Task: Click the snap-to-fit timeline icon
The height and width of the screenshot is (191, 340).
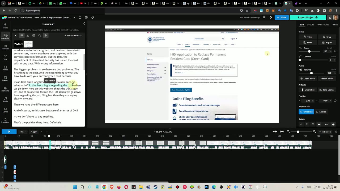Action: (282, 132)
